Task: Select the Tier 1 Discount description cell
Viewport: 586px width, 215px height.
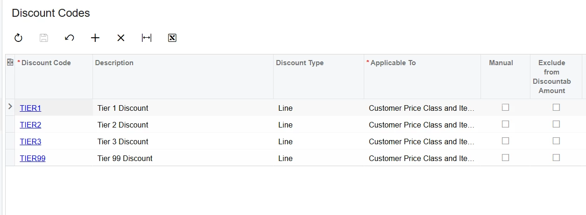Action: click(x=123, y=108)
